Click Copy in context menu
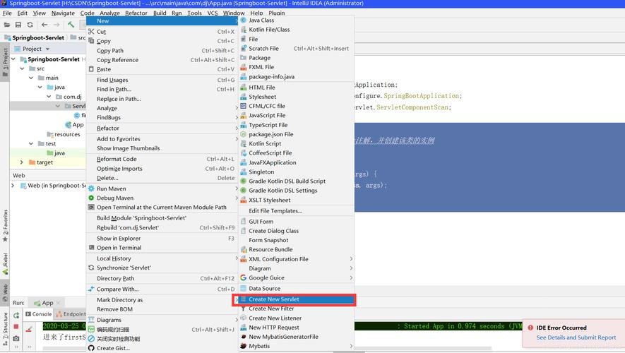 click(162, 41)
